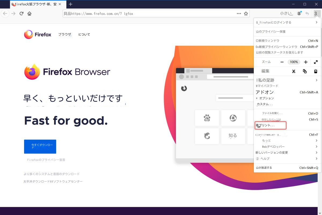Select the Cut scissors icon in 編集 row
The height and width of the screenshot is (215, 322).
(x=294, y=71)
